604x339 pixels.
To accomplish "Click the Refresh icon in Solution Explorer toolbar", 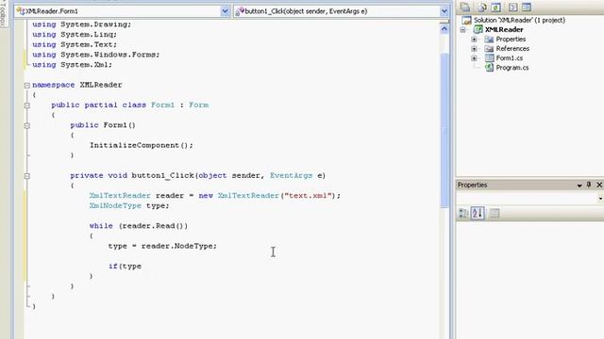I will pyautogui.click(x=496, y=7).
